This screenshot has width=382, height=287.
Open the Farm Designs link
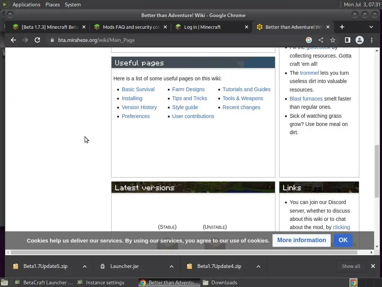click(x=188, y=89)
